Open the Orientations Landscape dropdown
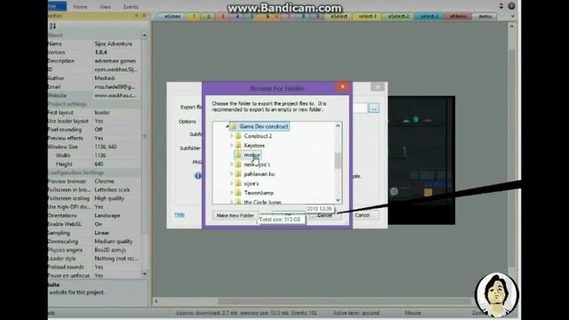 (116, 215)
